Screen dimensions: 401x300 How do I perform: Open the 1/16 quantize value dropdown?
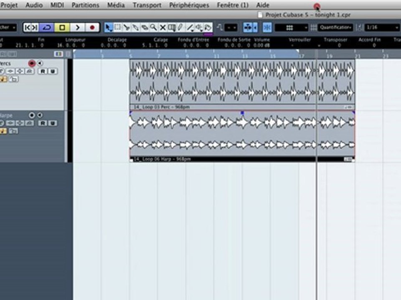point(382,27)
